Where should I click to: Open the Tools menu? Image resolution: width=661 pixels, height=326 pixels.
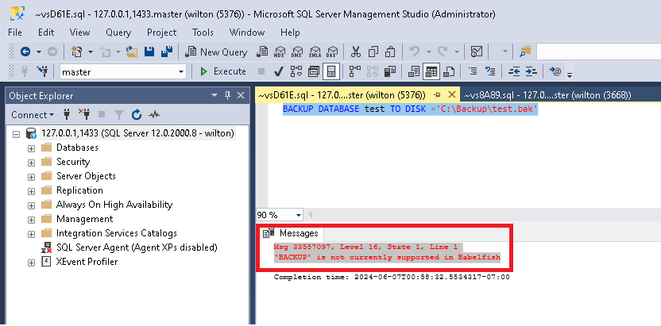click(203, 33)
